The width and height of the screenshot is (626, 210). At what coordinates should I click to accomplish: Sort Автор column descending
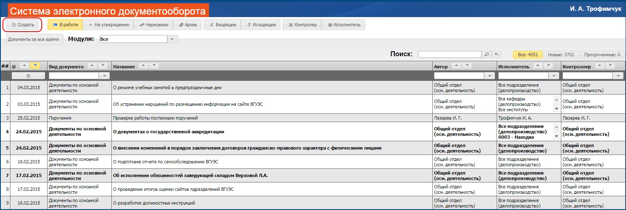[x=467, y=66]
